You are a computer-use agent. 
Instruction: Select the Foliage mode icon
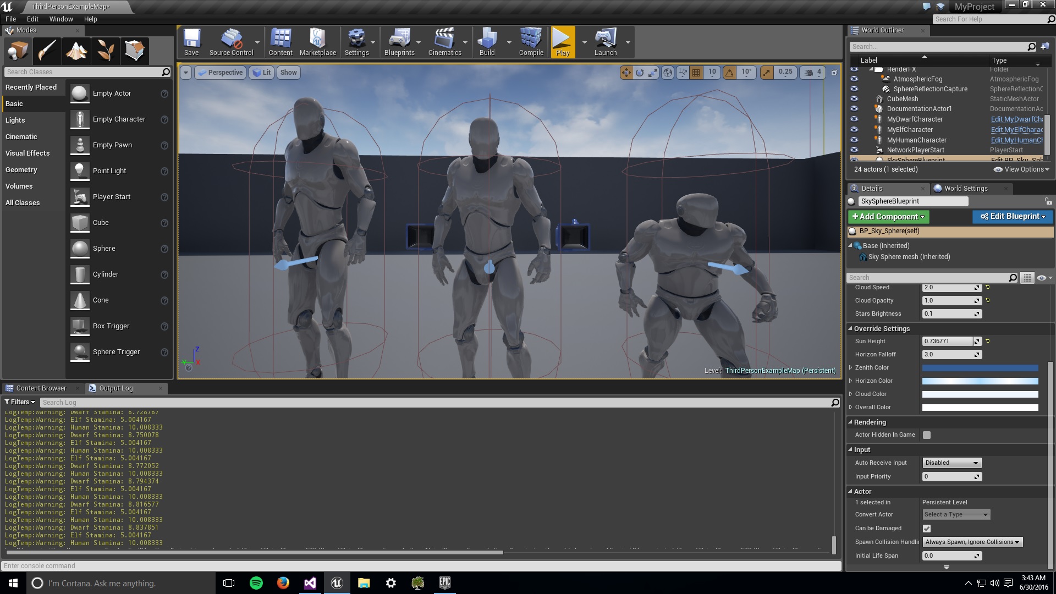[x=105, y=51]
